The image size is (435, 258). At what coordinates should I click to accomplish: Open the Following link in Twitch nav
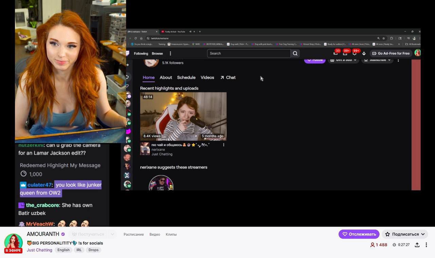tap(141, 54)
